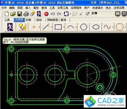
Task: Select the rectangle tool
Action: point(58,27)
